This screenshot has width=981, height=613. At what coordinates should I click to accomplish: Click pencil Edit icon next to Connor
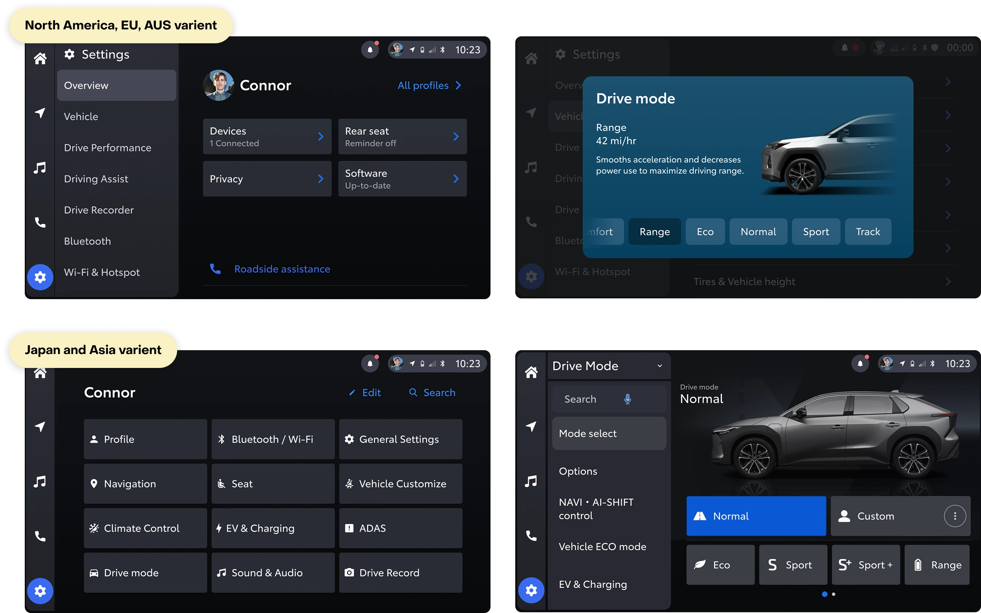[x=352, y=392]
